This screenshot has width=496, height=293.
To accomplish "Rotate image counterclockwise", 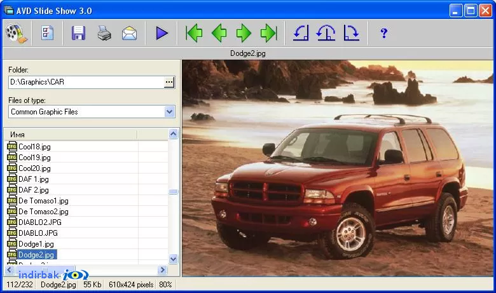I will (301, 33).
